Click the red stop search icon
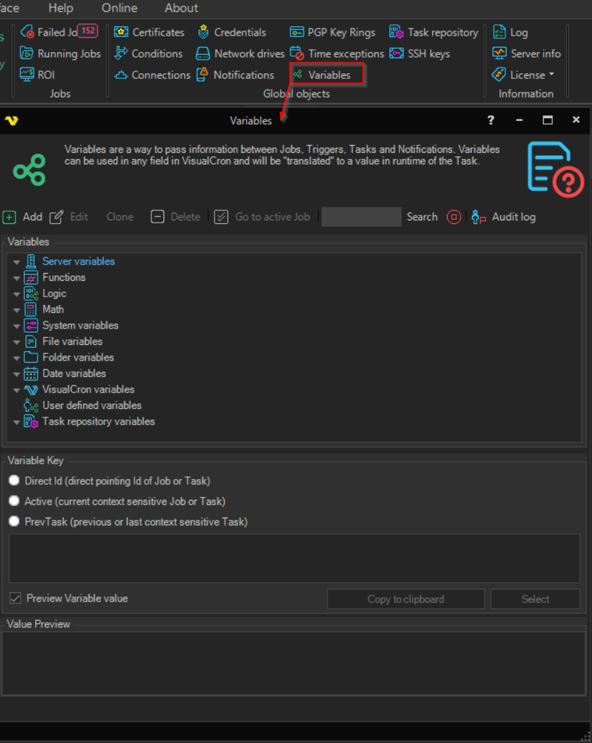Image resolution: width=592 pixels, height=743 pixels. pyautogui.click(x=454, y=217)
